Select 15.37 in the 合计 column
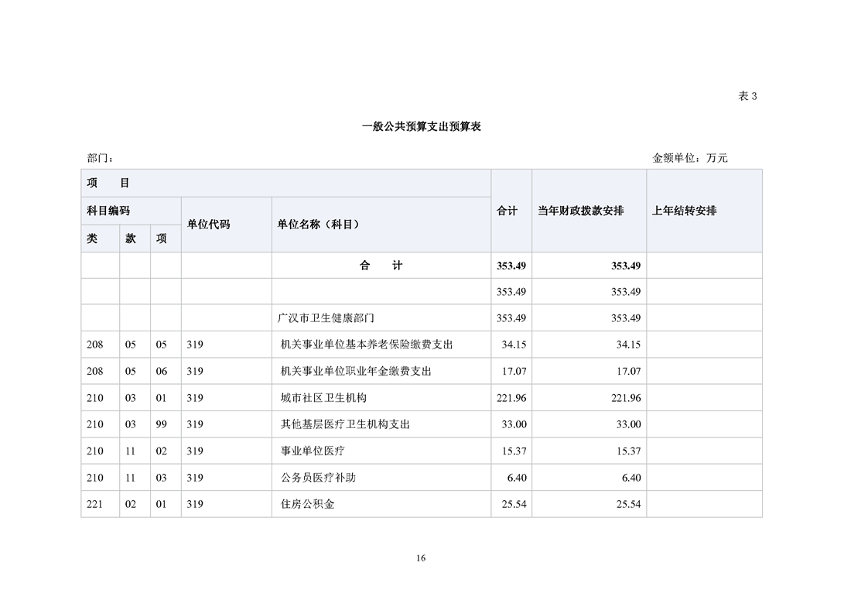868x614 pixels. (514, 451)
